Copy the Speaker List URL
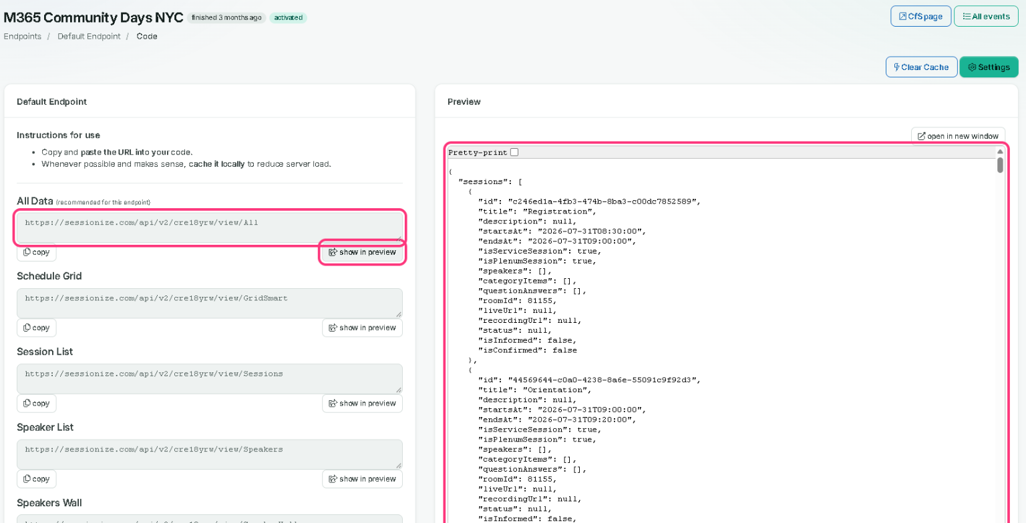The width and height of the screenshot is (1026, 523). [x=37, y=479]
